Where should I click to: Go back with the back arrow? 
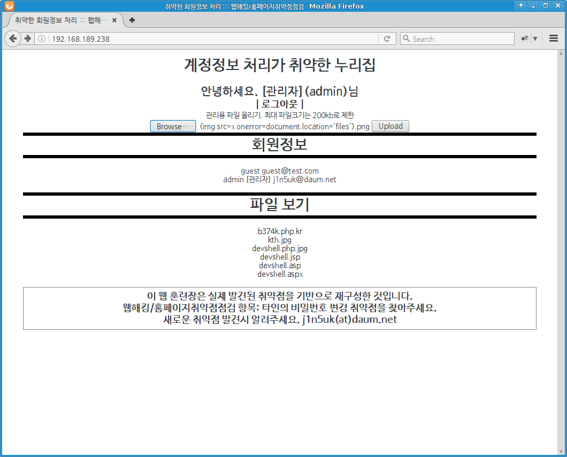(x=13, y=38)
